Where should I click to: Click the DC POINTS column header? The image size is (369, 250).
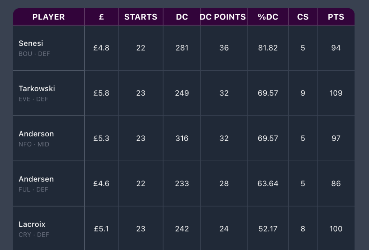click(x=223, y=17)
